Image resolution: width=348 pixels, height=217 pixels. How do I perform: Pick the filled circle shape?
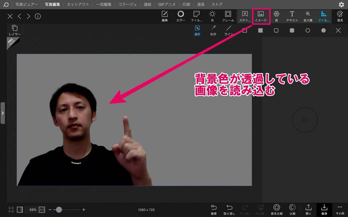323,30
